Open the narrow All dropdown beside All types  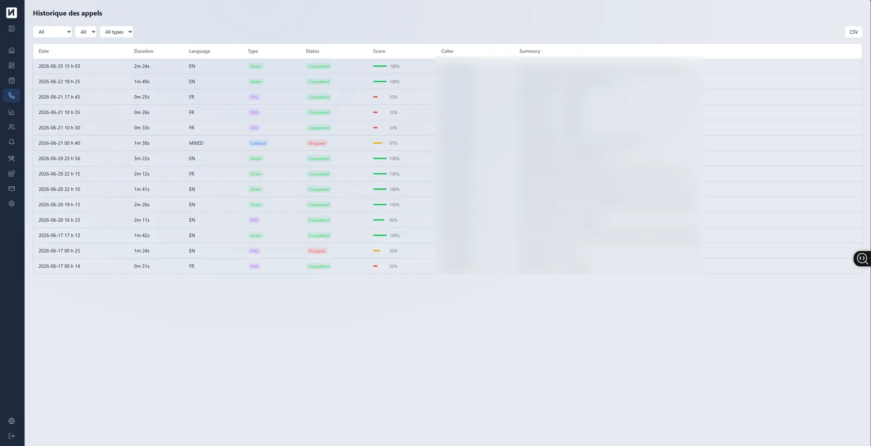[x=86, y=32]
